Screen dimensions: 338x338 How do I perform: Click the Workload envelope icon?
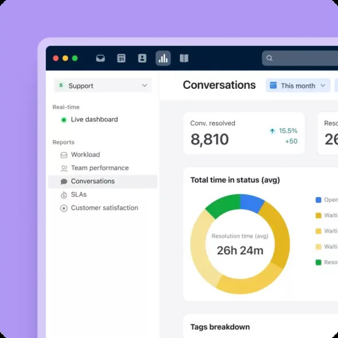pyautogui.click(x=64, y=155)
